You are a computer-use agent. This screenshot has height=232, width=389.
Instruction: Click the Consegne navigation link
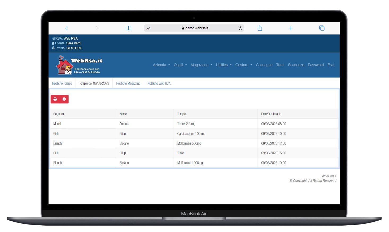pos(264,65)
